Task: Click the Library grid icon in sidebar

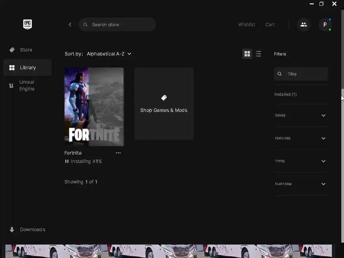Action: pos(12,68)
